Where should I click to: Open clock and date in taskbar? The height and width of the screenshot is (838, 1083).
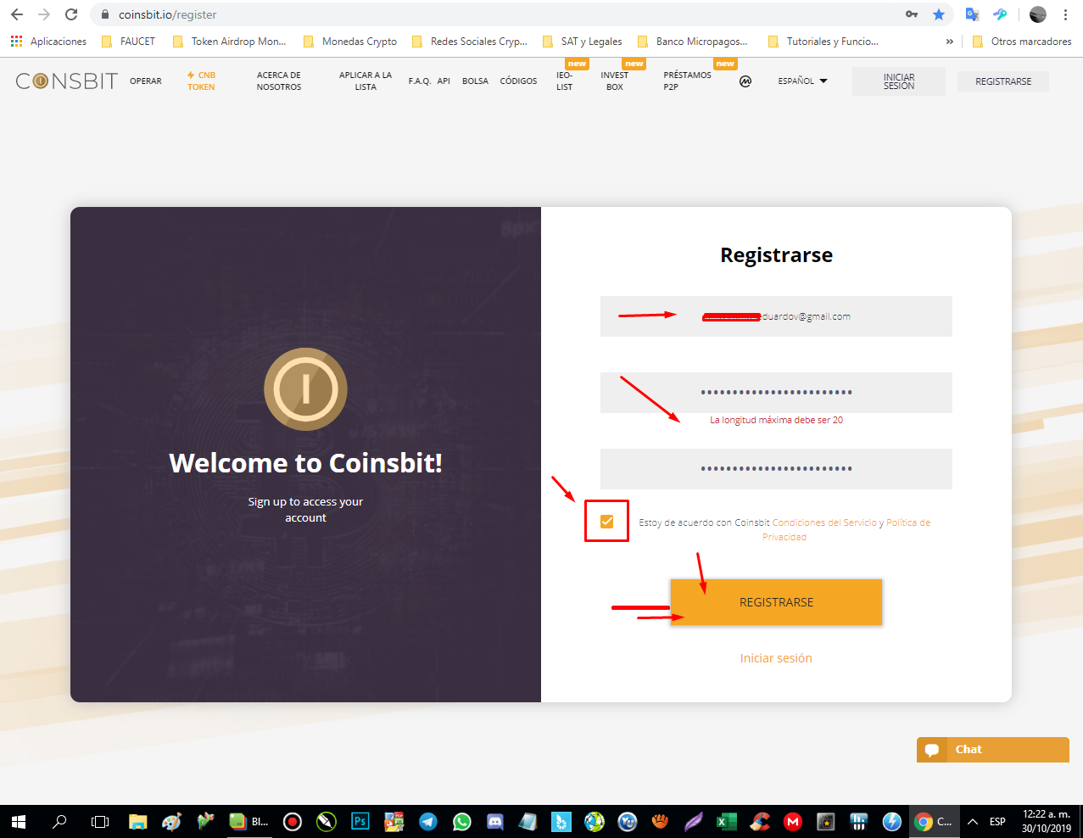pyautogui.click(x=1046, y=821)
